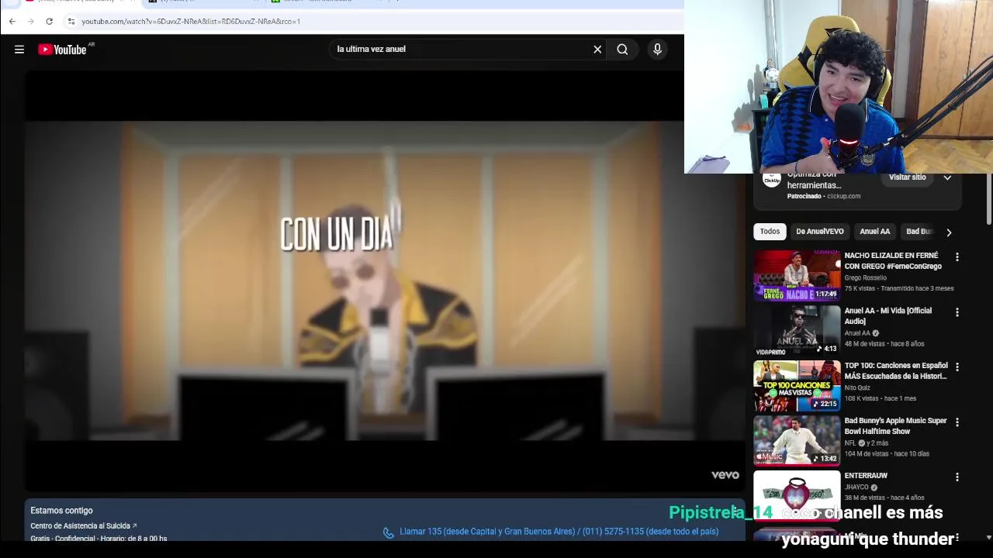993x558 pixels.
Task: Click the vevo logo in the video
Action: pos(725,475)
